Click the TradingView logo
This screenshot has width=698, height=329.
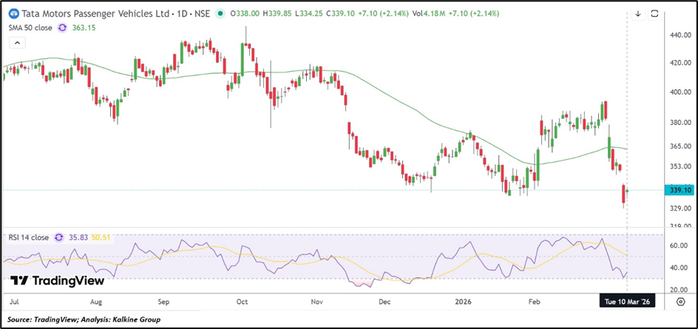tap(58, 281)
